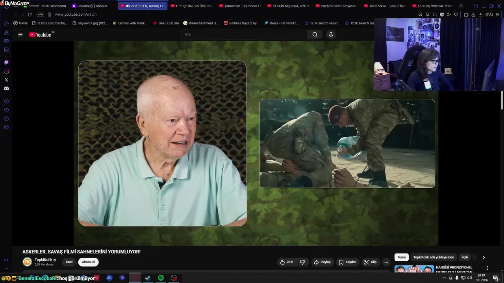Start voice search with the microphone icon
504x283 pixels.
pyautogui.click(x=331, y=35)
